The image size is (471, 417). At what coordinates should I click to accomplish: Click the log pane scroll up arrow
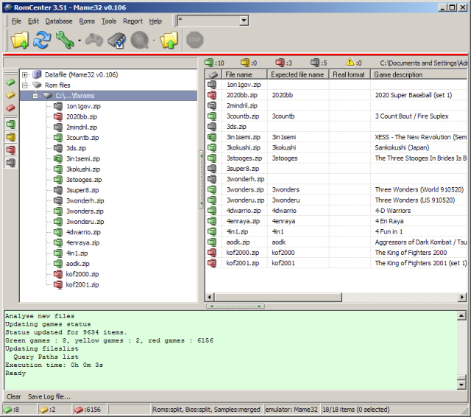[461, 315]
